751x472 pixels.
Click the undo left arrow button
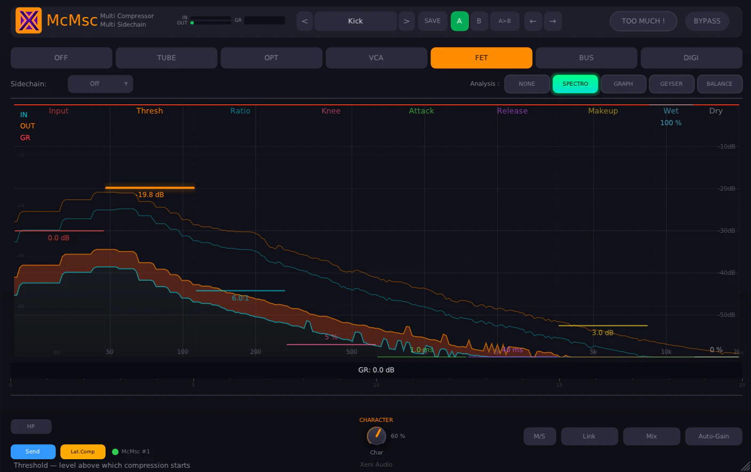tap(533, 21)
